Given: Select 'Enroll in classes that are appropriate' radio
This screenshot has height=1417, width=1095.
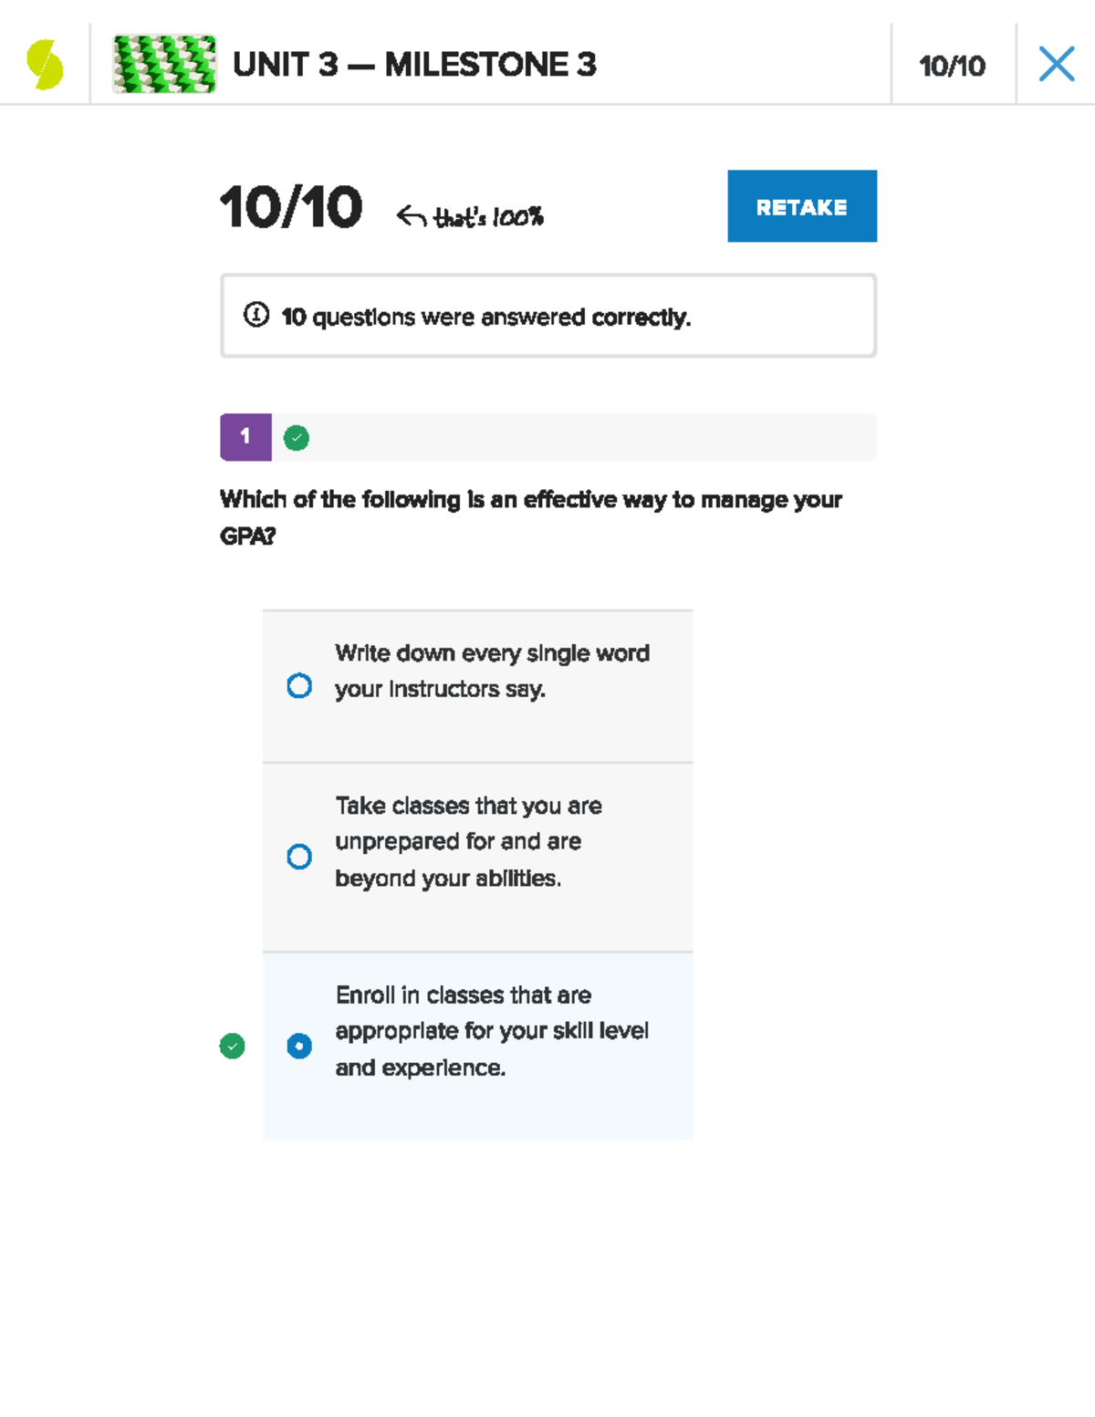Looking at the screenshot, I should click(x=299, y=1046).
